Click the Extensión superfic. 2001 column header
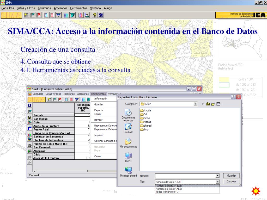 tap(83, 108)
